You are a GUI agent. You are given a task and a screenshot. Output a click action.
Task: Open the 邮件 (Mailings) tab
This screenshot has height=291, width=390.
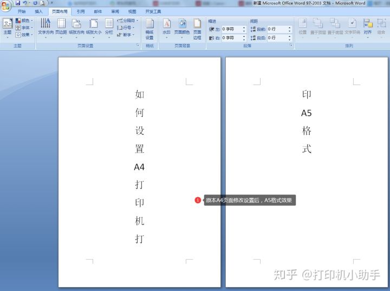tap(97, 11)
